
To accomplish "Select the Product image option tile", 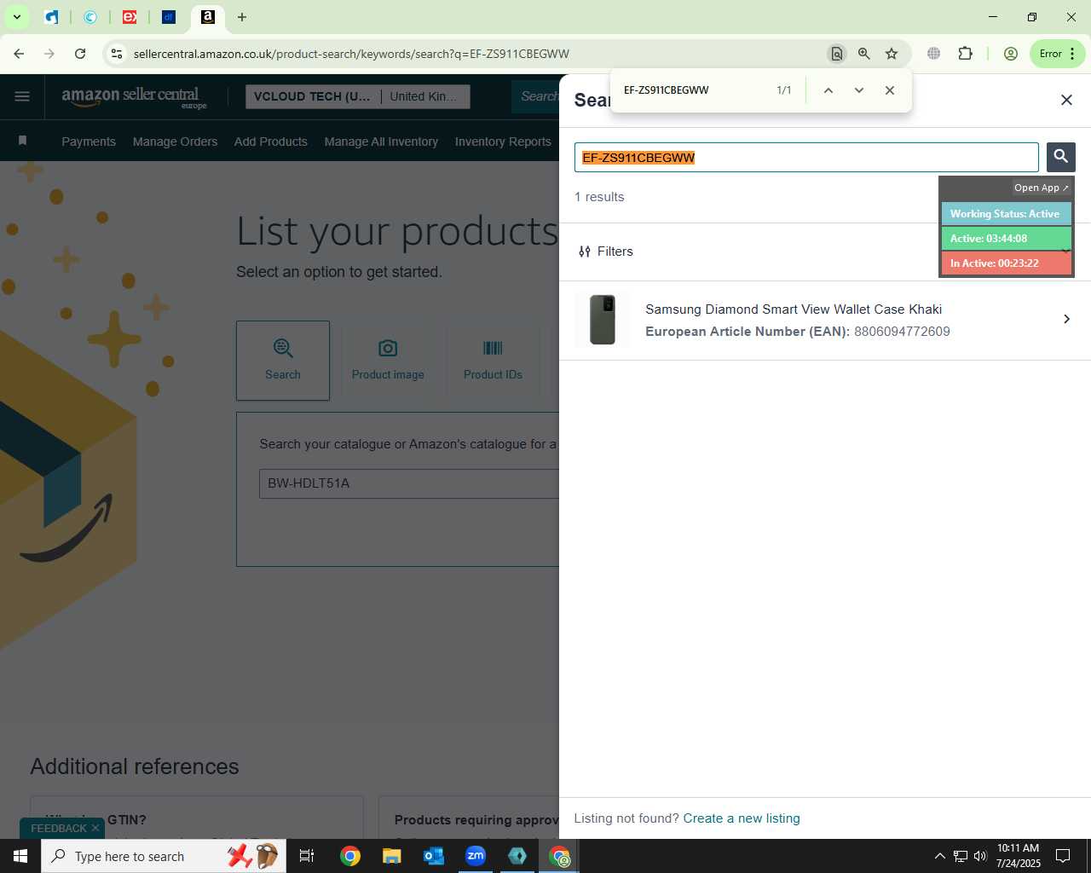I will [x=388, y=361].
